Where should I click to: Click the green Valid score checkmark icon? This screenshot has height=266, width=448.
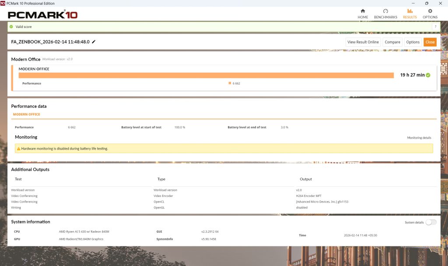click(11, 27)
